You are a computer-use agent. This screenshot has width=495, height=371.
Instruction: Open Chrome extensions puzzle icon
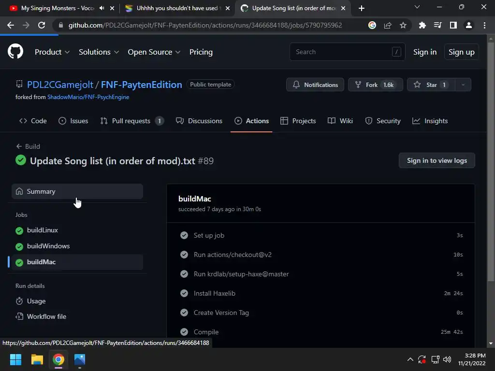pyautogui.click(x=422, y=25)
